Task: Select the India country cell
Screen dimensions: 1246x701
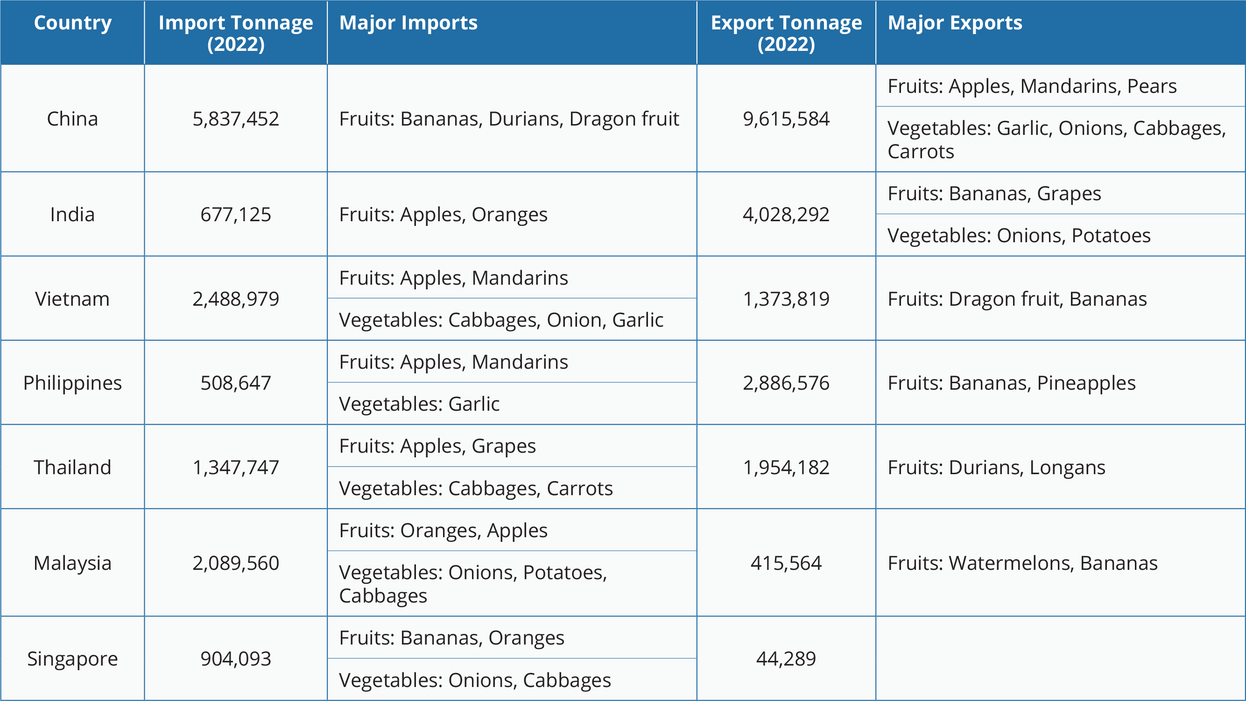Action: pyautogui.click(x=72, y=214)
